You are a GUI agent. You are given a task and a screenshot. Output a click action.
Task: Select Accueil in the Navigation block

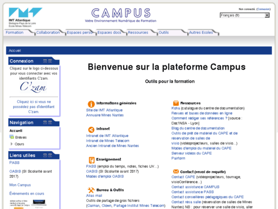tap(16, 131)
